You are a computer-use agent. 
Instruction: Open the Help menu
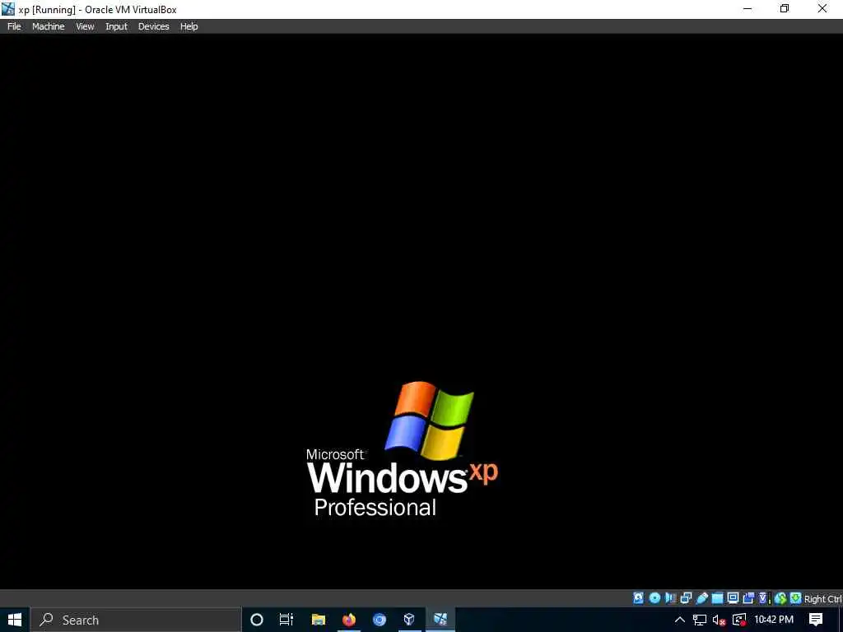coord(189,26)
